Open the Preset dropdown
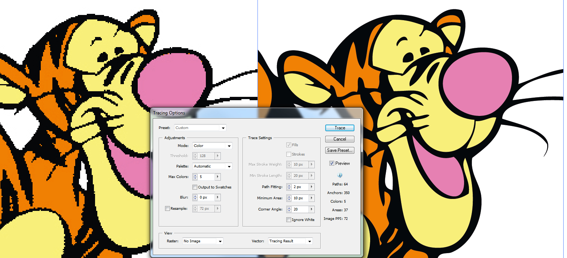 coord(200,128)
